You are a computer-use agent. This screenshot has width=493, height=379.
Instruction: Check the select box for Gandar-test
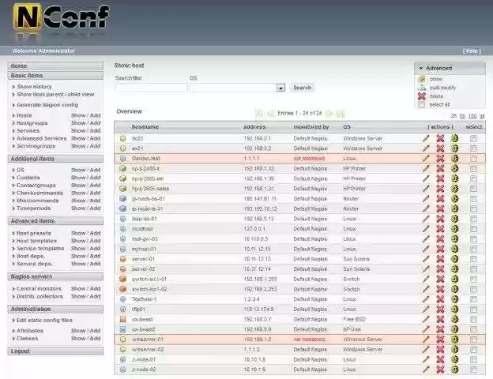(x=473, y=159)
